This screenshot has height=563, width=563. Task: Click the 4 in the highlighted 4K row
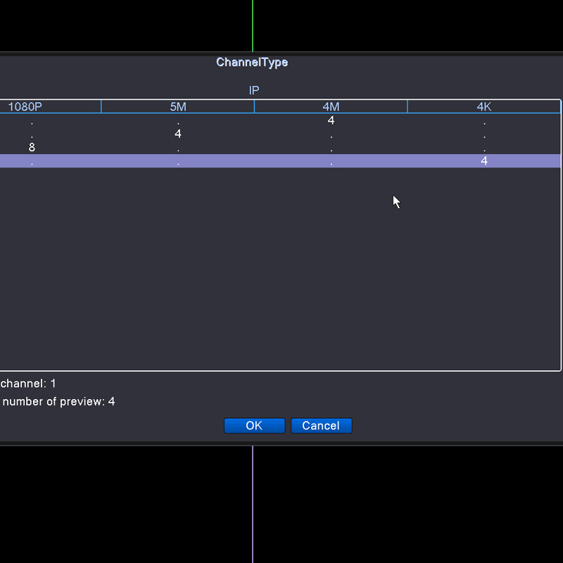pyautogui.click(x=484, y=160)
